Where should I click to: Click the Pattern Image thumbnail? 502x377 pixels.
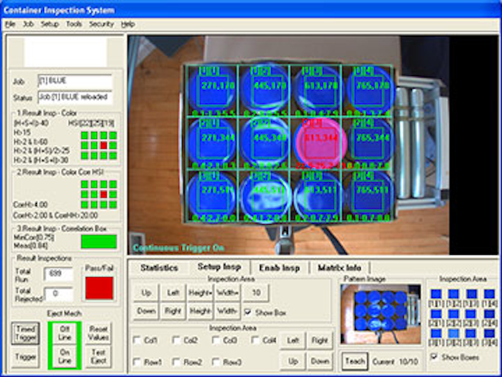381,314
